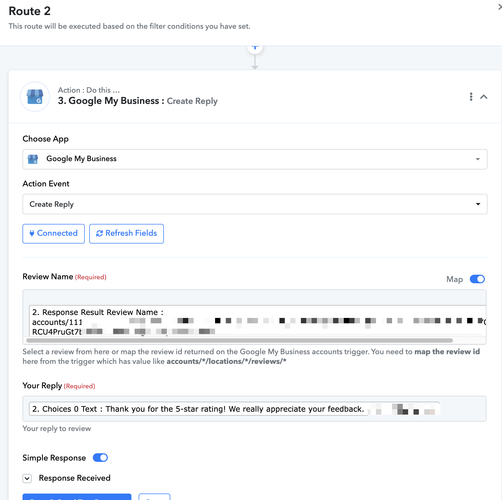The image size is (502, 500).
Task: Close the Route 2 panel
Action: coord(499,7)
